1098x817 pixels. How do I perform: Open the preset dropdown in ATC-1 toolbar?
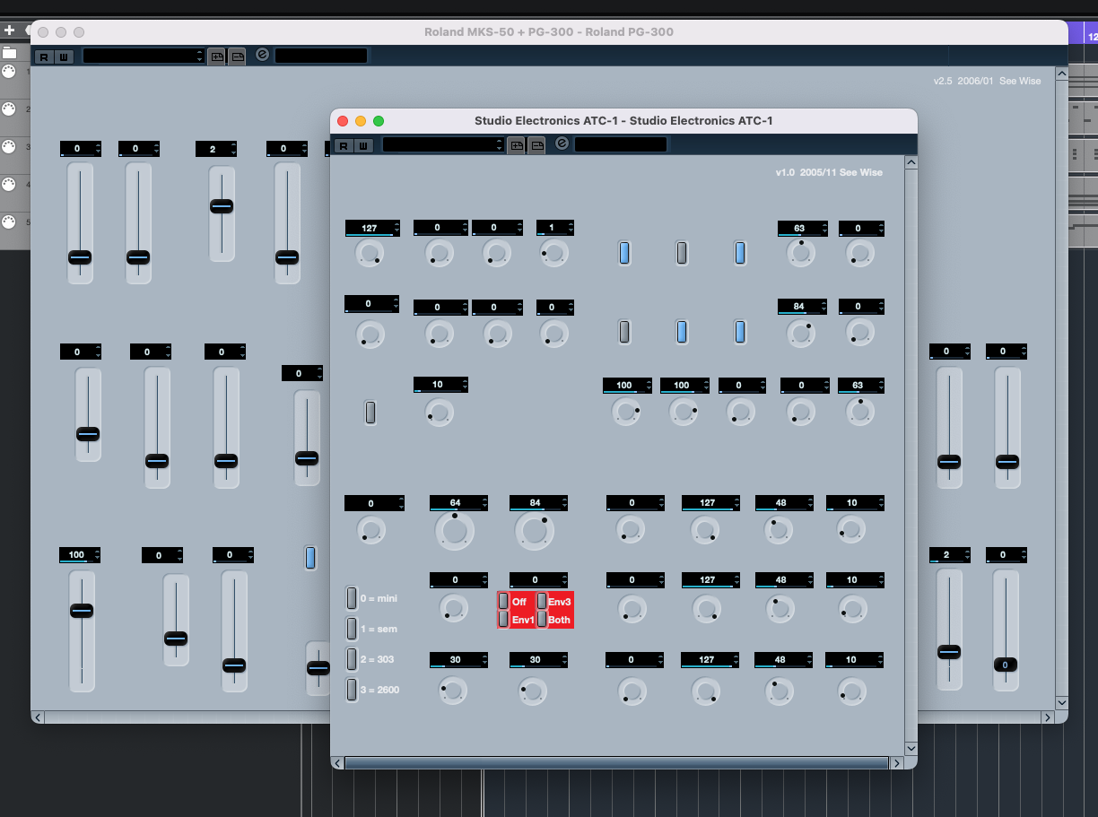click(x=444, y=144)
